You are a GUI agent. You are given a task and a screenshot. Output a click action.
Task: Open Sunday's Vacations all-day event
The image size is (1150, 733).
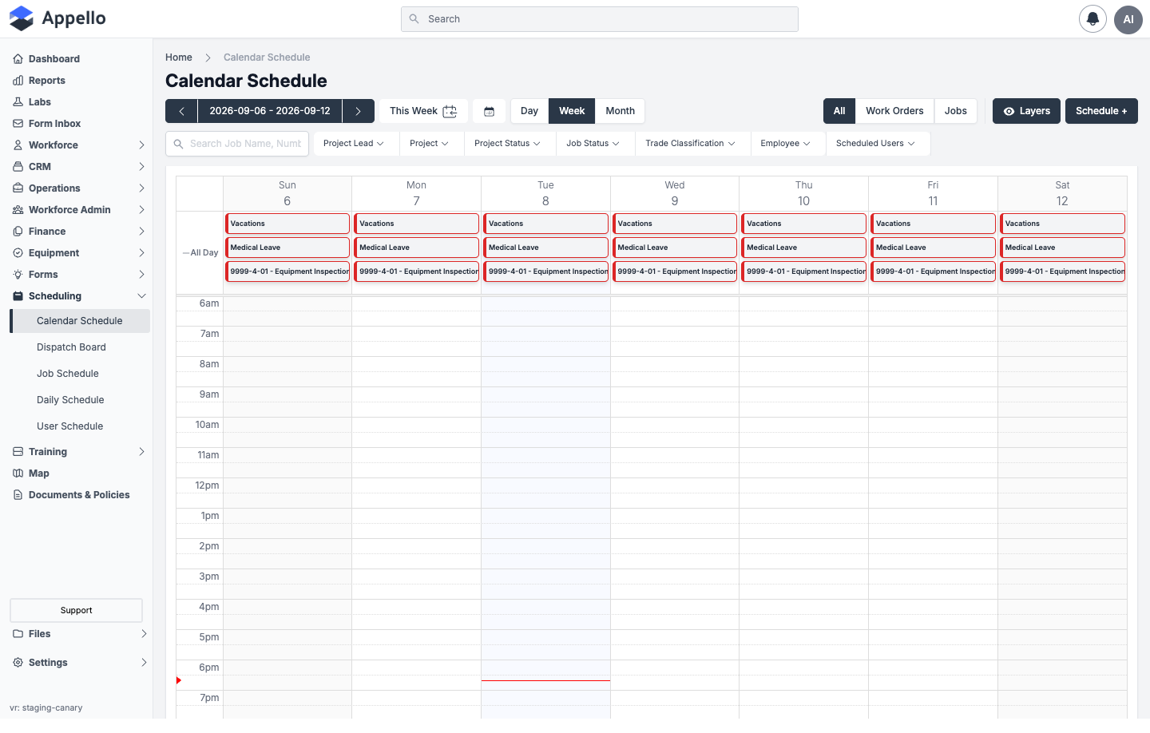coord(287,224)
